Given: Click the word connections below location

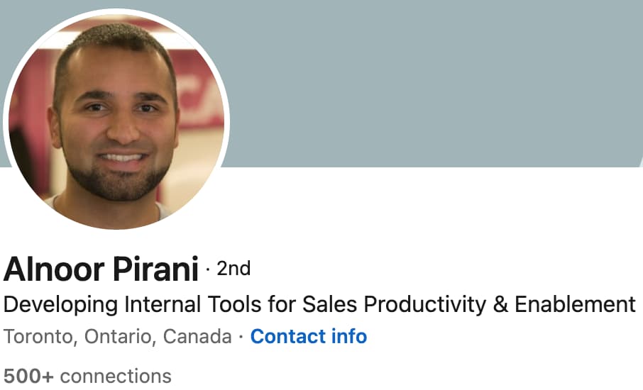Looking at the screenshot, I should [x=116, y=375].
